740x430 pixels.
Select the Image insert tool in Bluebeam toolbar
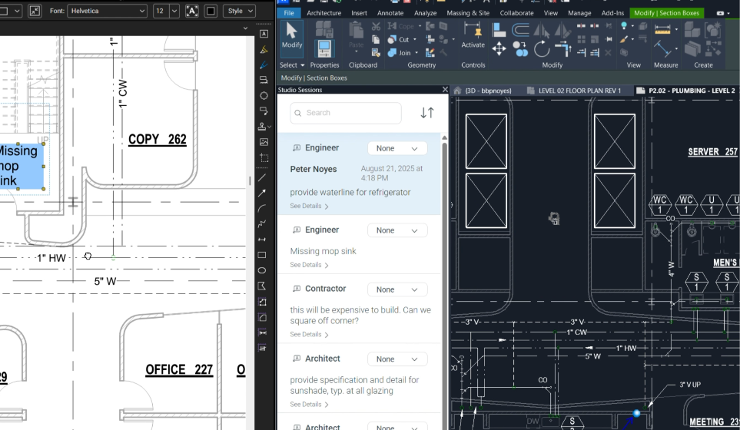point(264,142)
